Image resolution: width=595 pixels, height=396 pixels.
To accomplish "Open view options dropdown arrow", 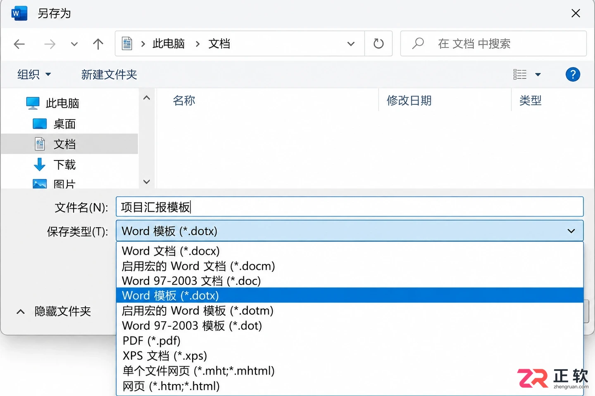I will 538,75.
